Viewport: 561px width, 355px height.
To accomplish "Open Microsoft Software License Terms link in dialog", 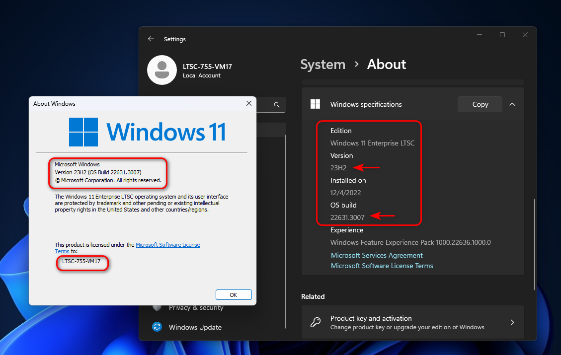I will pos(168,245).
